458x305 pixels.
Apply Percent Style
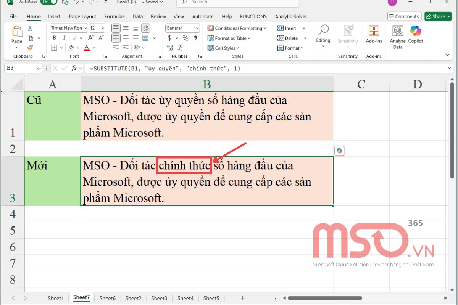185,38
